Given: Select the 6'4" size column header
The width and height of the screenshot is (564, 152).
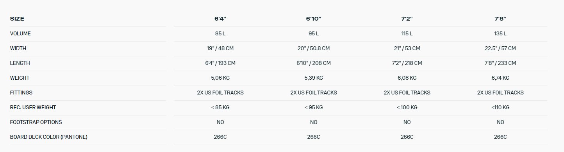Looking at the screenshot, I should tap(220, 19).
